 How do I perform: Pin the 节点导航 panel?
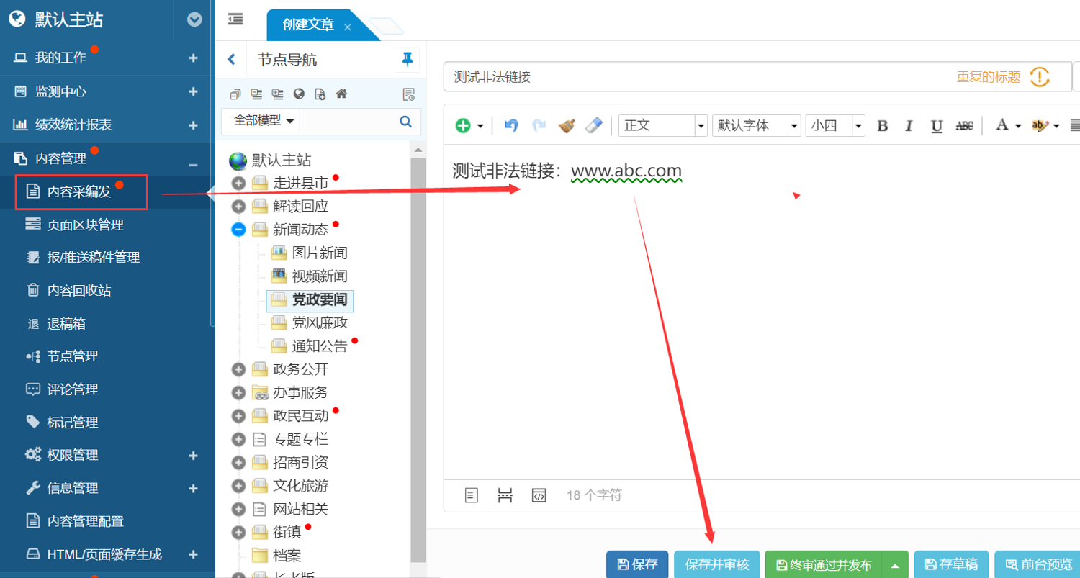pyautogui.click(x=408, y=60)
